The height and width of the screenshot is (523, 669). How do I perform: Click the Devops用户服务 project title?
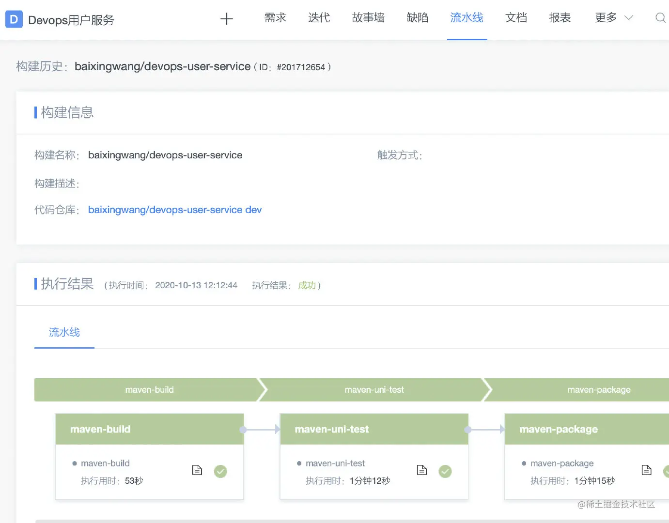coord(71,20)
